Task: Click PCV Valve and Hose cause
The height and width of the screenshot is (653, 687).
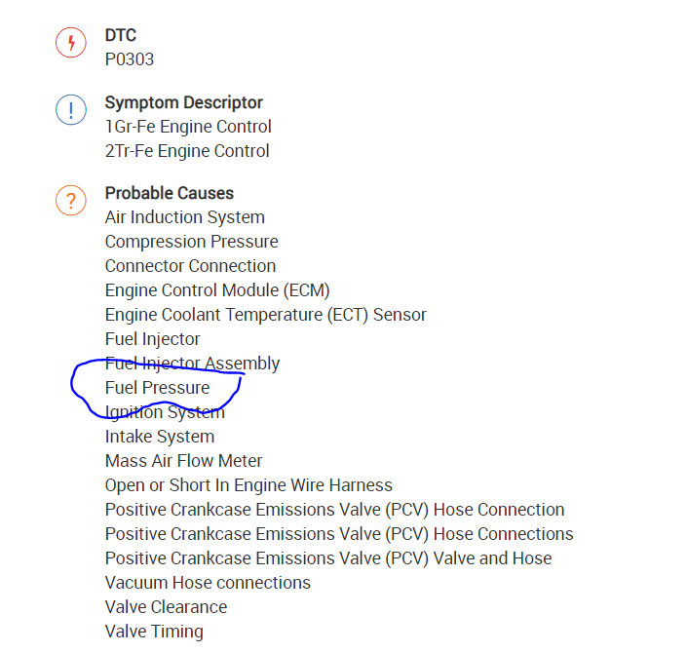Action: pyautogui.click(x=328, y=558)
